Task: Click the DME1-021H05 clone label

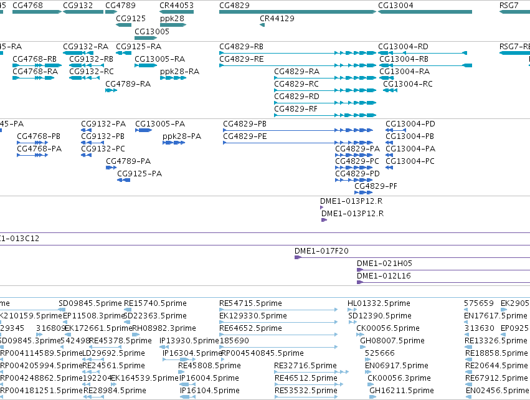Action: (384, 264)
